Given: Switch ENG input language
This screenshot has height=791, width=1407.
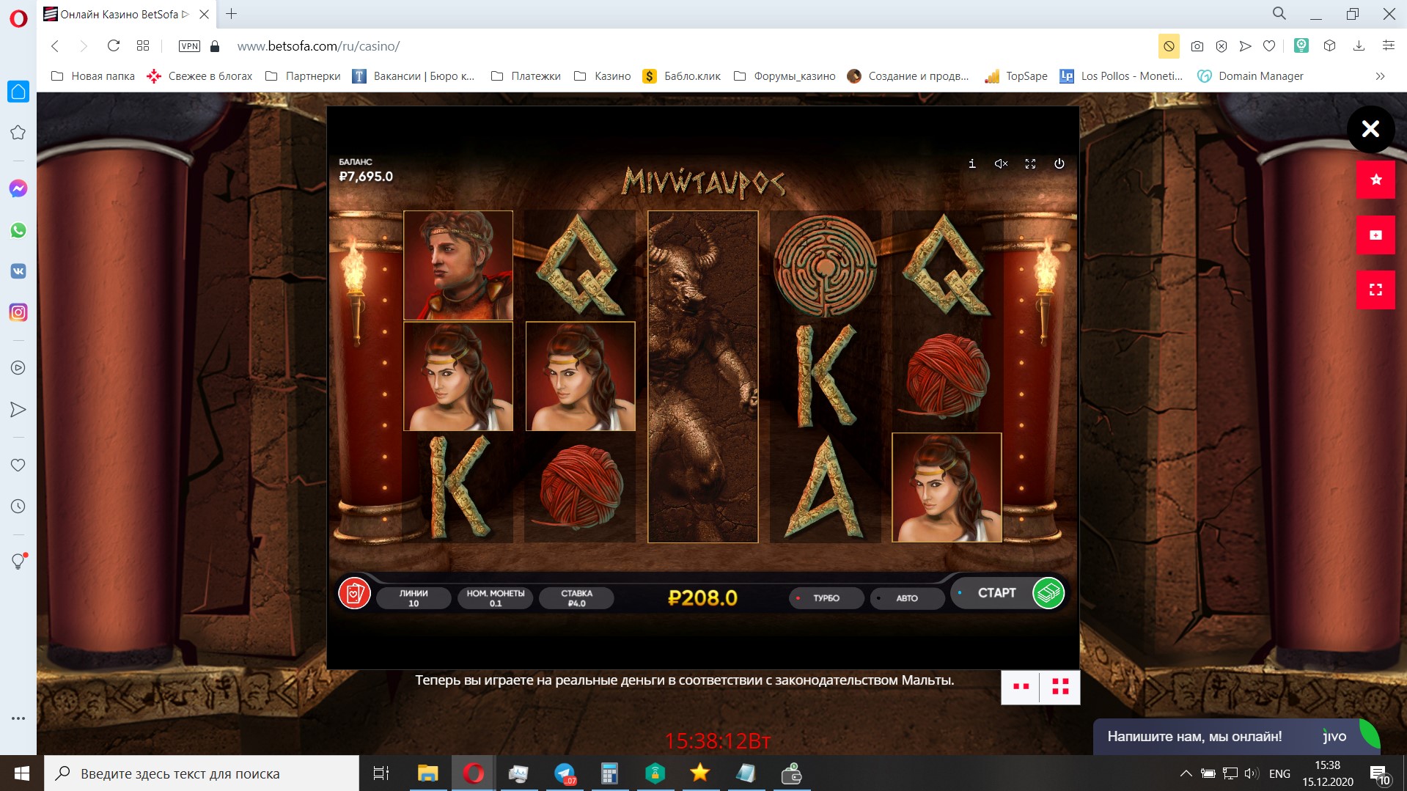Looking at the screenshot, I should pyautogui.click(x=1279, y=773).
